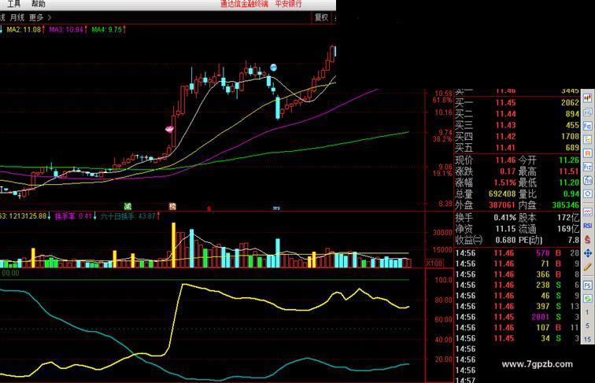Click the wavy lines indicator icon

[587, 212]
